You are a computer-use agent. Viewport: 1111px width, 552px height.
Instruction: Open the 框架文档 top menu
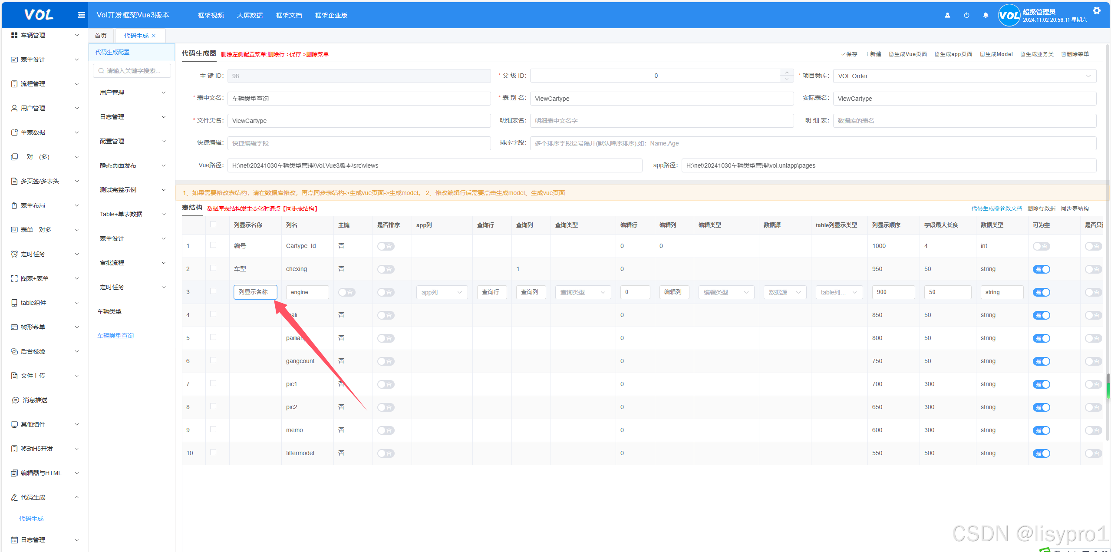(289, 15)
